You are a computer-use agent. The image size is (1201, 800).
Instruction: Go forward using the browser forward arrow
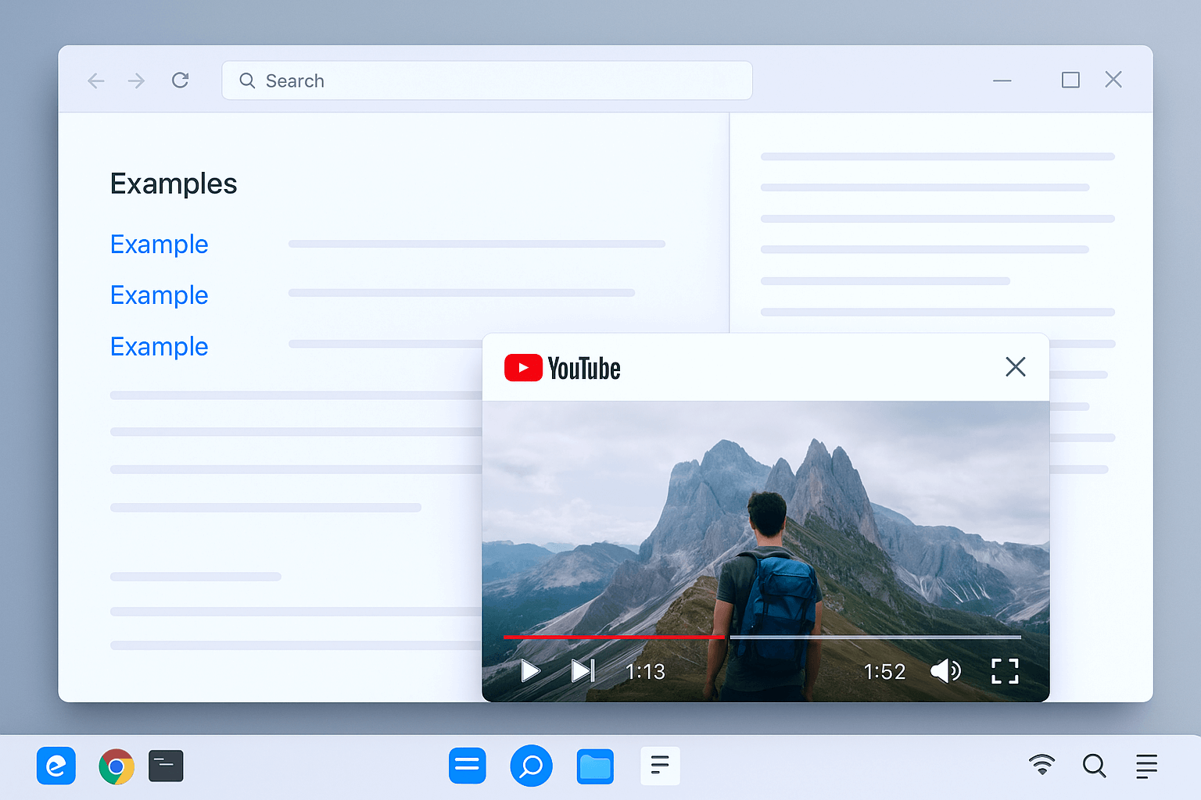pos(137,80)
